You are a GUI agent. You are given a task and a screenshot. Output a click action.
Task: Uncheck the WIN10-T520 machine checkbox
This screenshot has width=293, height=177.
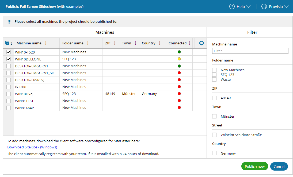pos(9,52)
